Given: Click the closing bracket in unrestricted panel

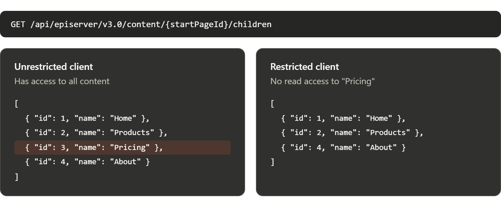Looking at the screenshot, I should 16,177.
